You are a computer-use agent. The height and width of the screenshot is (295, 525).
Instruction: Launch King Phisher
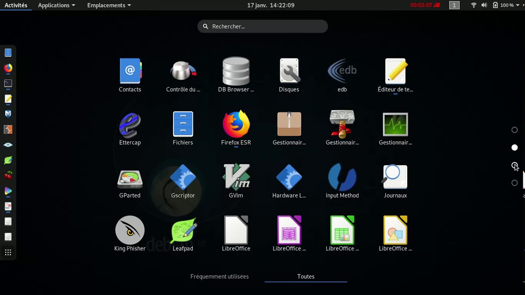[130, 235]
